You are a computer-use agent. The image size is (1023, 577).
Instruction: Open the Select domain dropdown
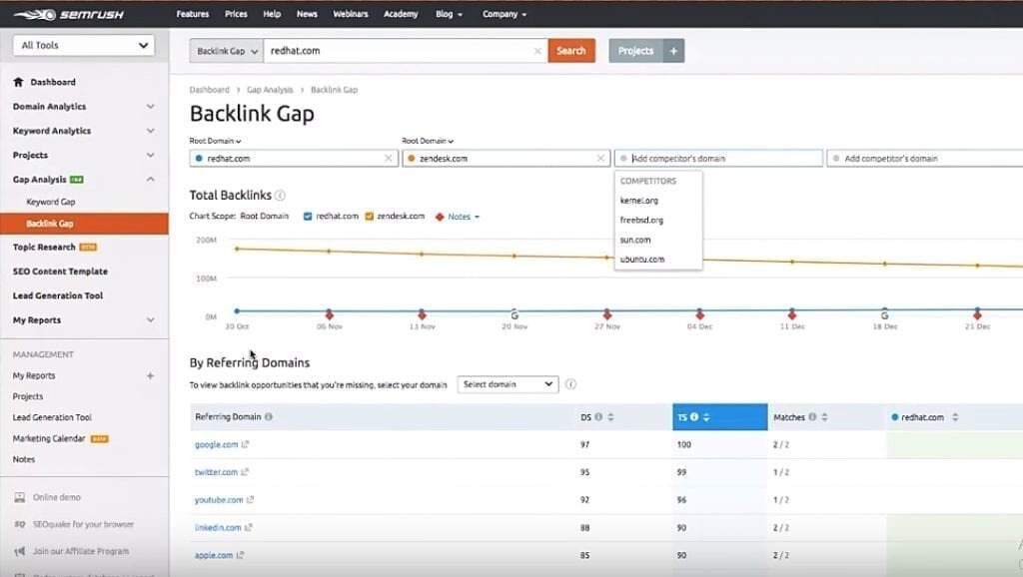[508, 384]
